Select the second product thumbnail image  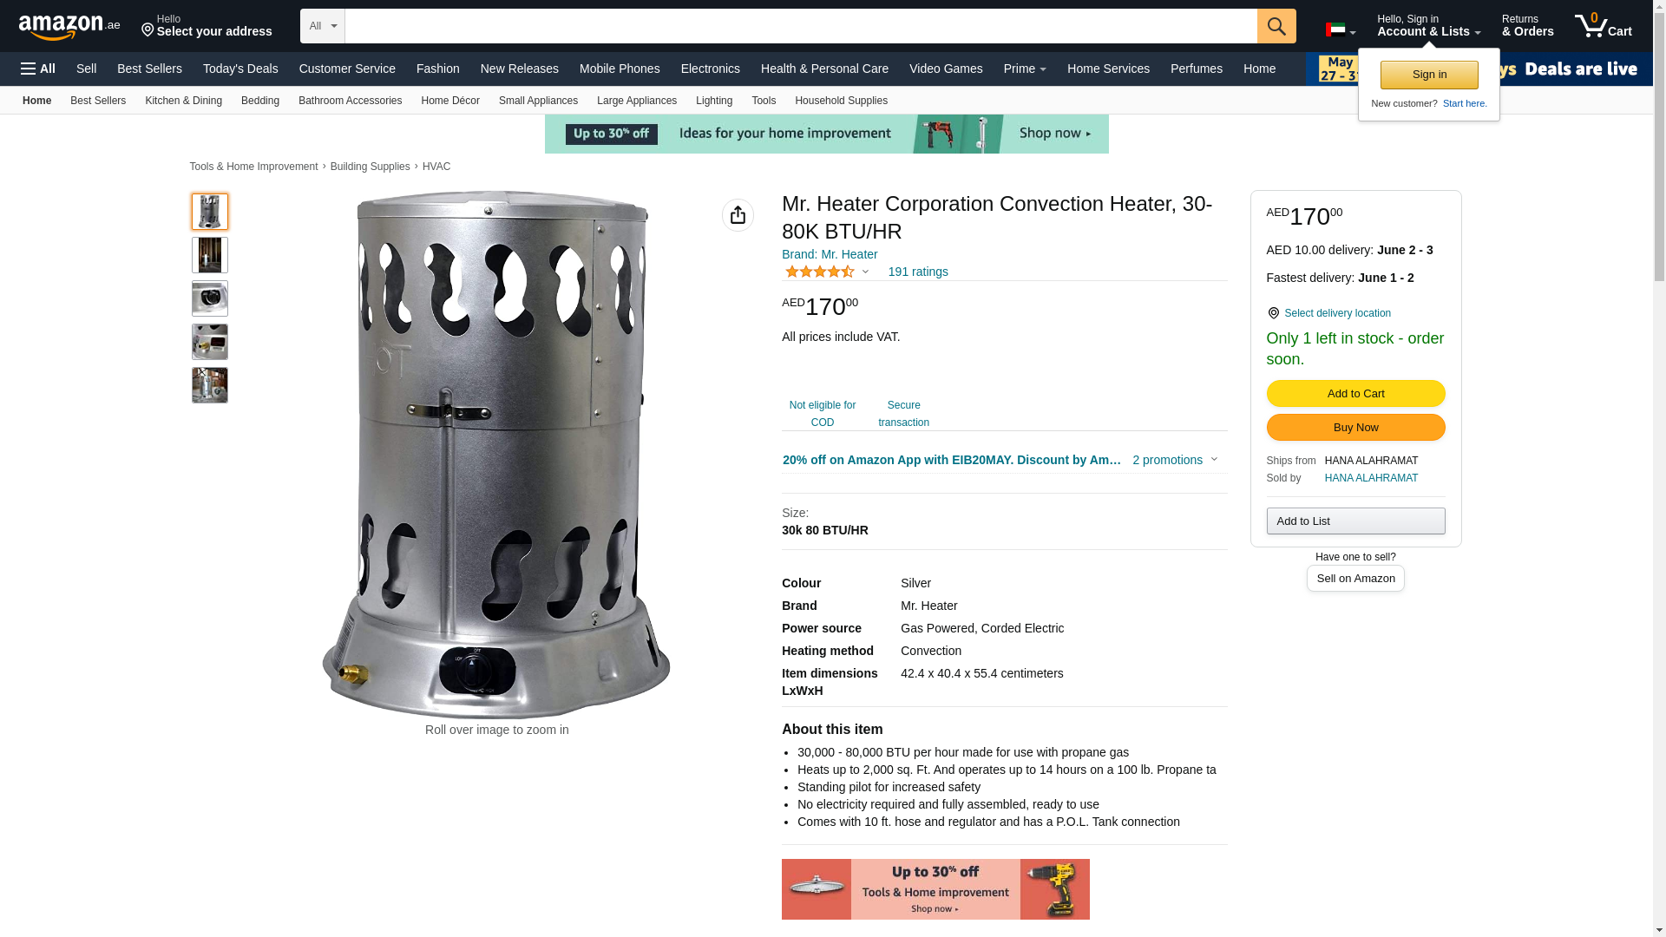coord(210,255)
